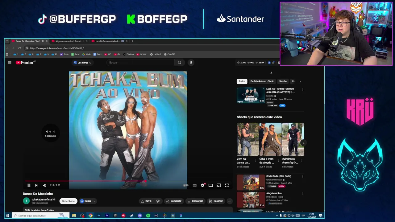Open the Excel bookmark
Viewport: 395px width, 222px height.
75,54
